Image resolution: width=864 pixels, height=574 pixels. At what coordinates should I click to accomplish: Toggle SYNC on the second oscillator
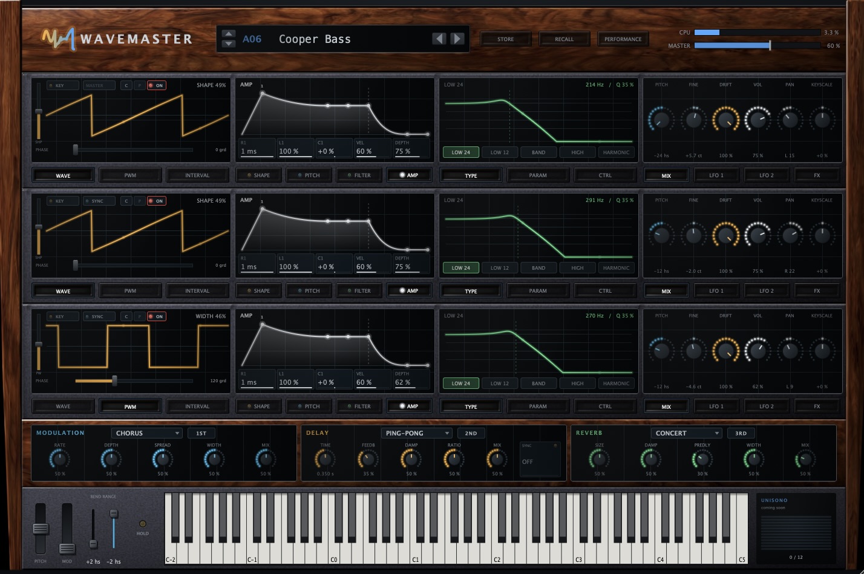pos(99,201)
